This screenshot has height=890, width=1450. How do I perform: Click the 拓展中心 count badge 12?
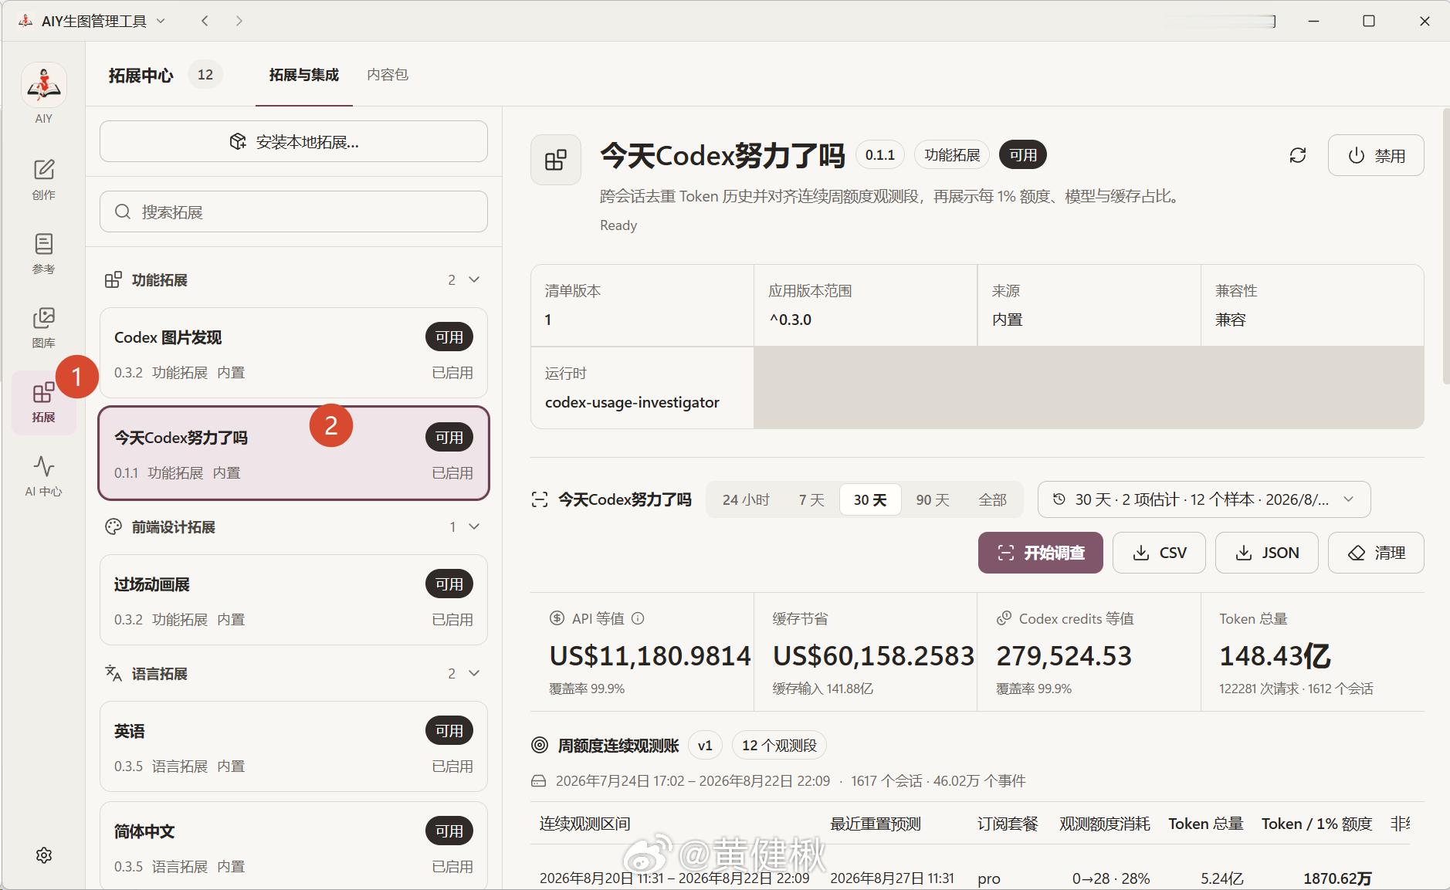[x=205, y=75]
